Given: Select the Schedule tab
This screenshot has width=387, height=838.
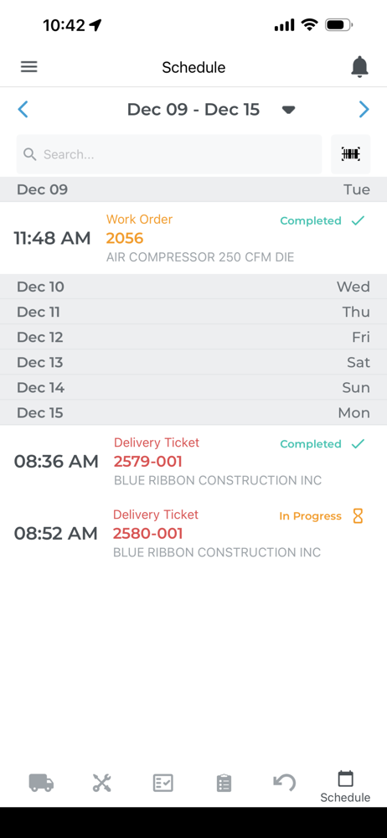Looking at the screenshot, I should pyautogui.click(x=345, y=787).
